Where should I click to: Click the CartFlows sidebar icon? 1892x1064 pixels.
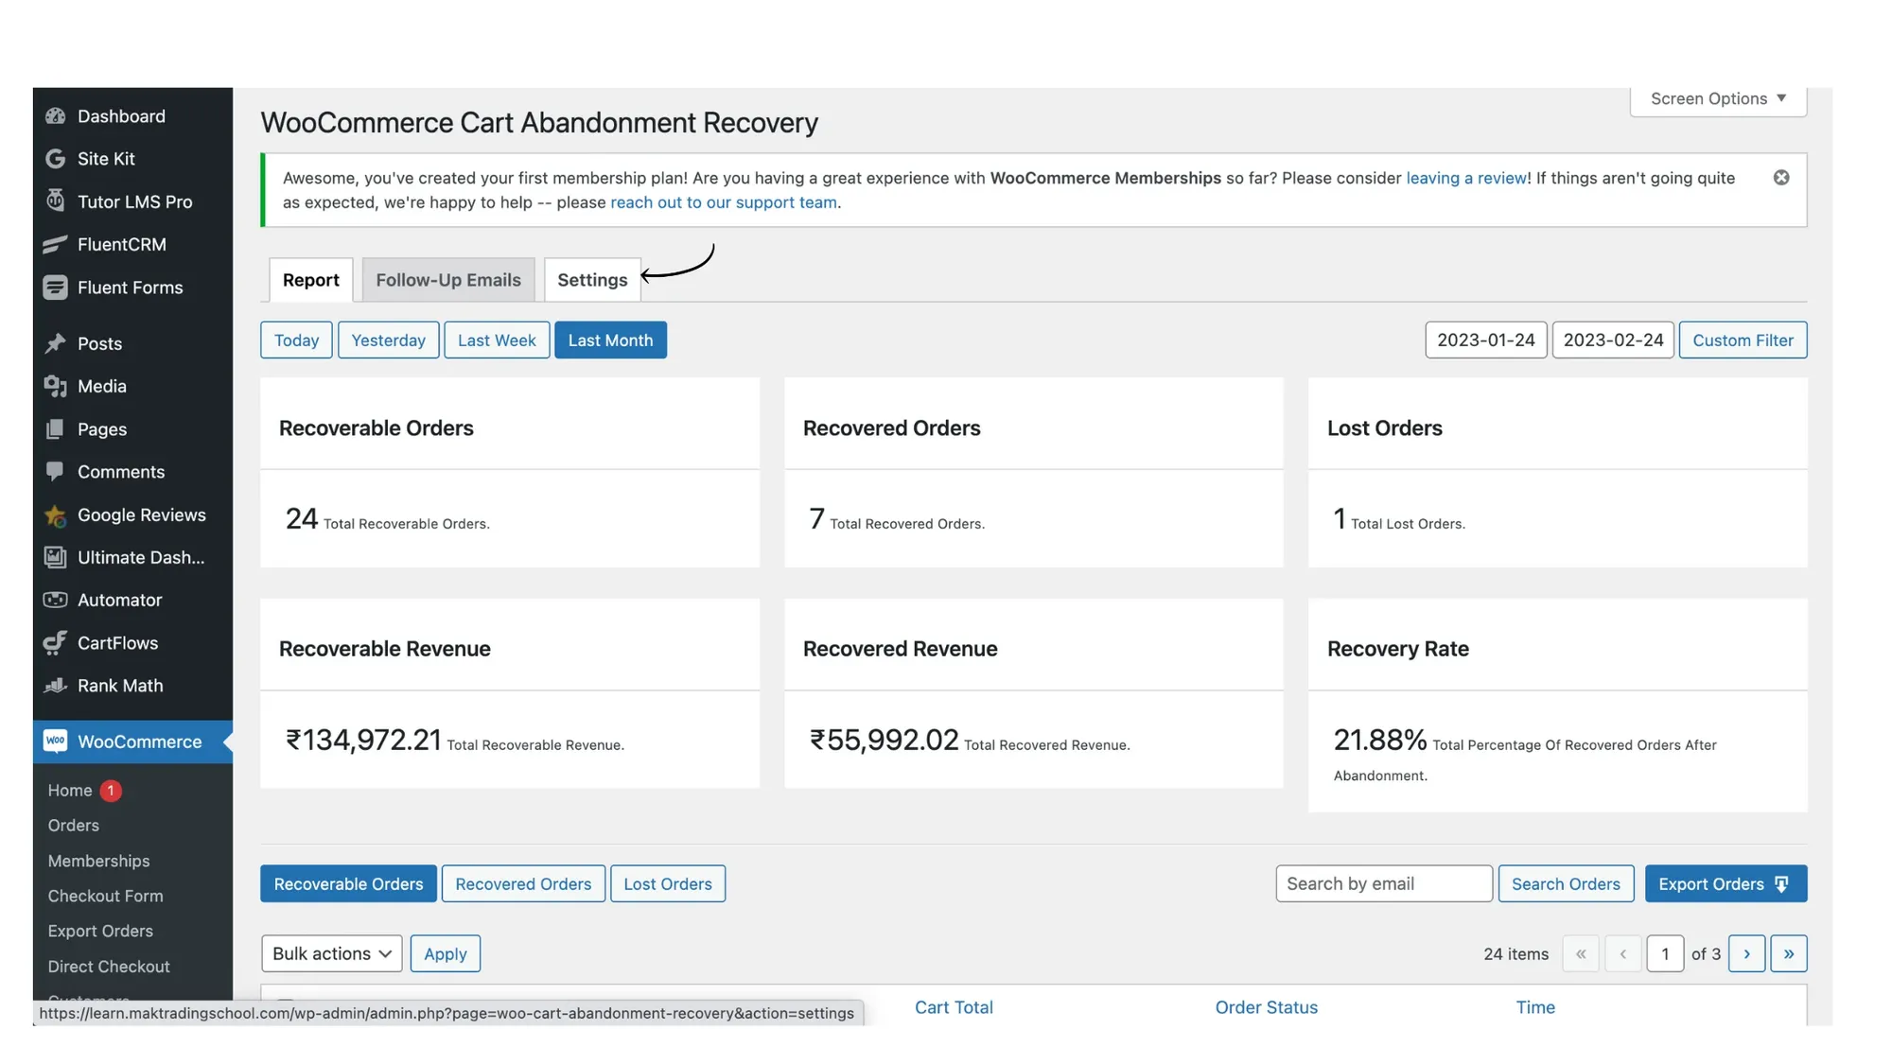[x=55, y=643]
